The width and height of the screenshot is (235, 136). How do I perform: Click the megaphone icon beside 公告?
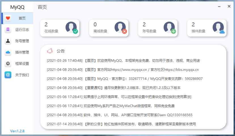click(50, 51)
